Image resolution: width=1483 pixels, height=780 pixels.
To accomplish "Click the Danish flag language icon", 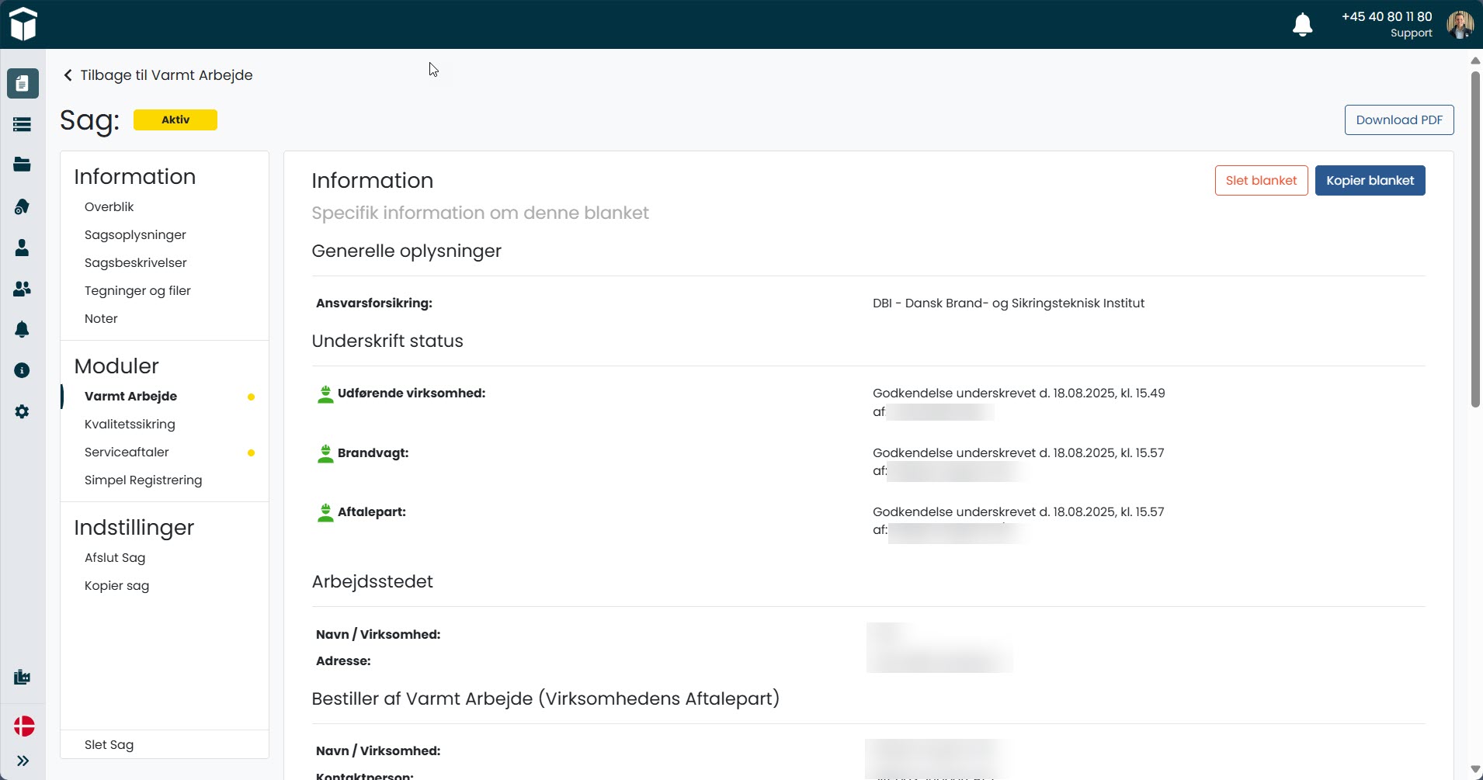I will click(23, 727).
